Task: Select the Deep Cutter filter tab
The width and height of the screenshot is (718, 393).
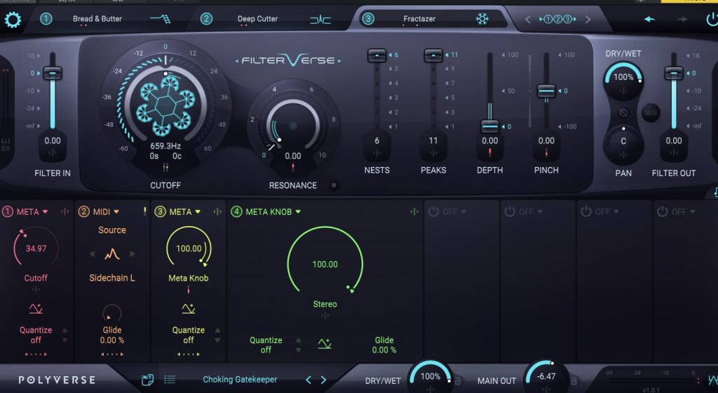Action: click(x=257, y=19)
